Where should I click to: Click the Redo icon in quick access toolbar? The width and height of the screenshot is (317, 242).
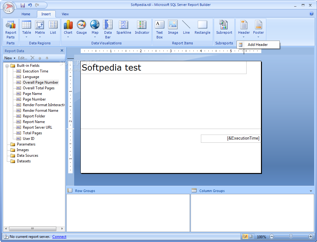tap(37, 5)
